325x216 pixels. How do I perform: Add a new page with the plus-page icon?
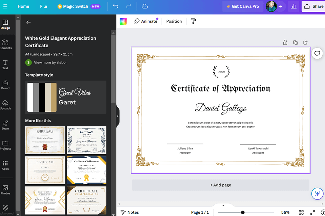click(x=305, y=43)
